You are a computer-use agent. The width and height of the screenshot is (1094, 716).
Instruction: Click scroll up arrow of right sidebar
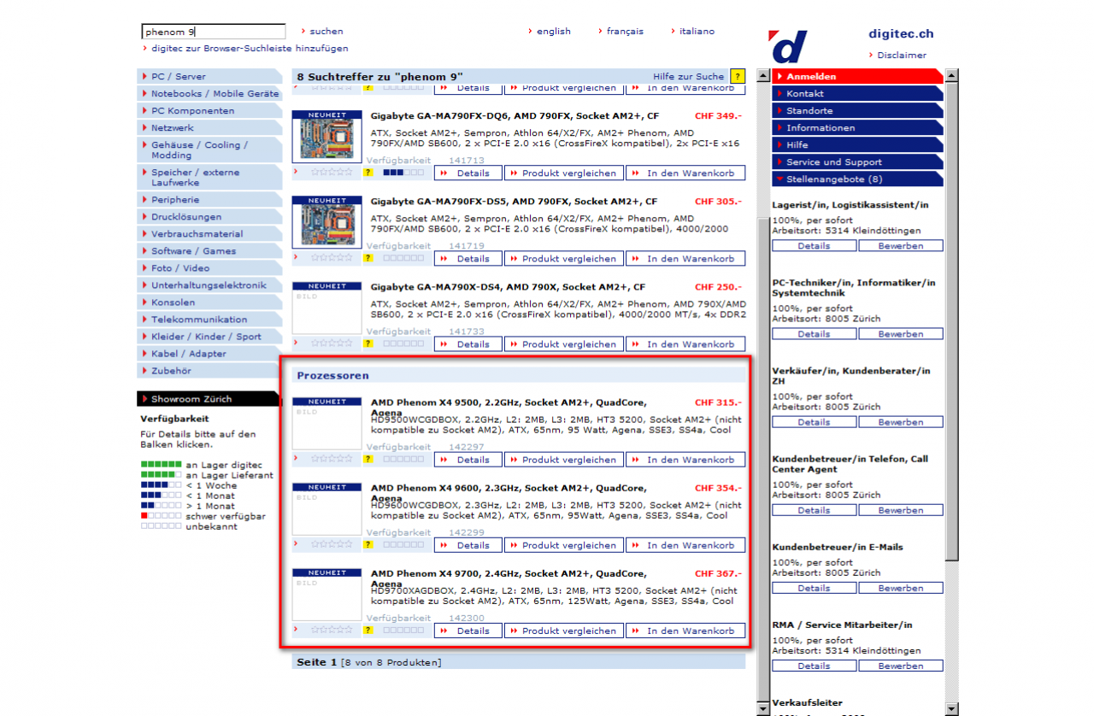coord(952,76)
